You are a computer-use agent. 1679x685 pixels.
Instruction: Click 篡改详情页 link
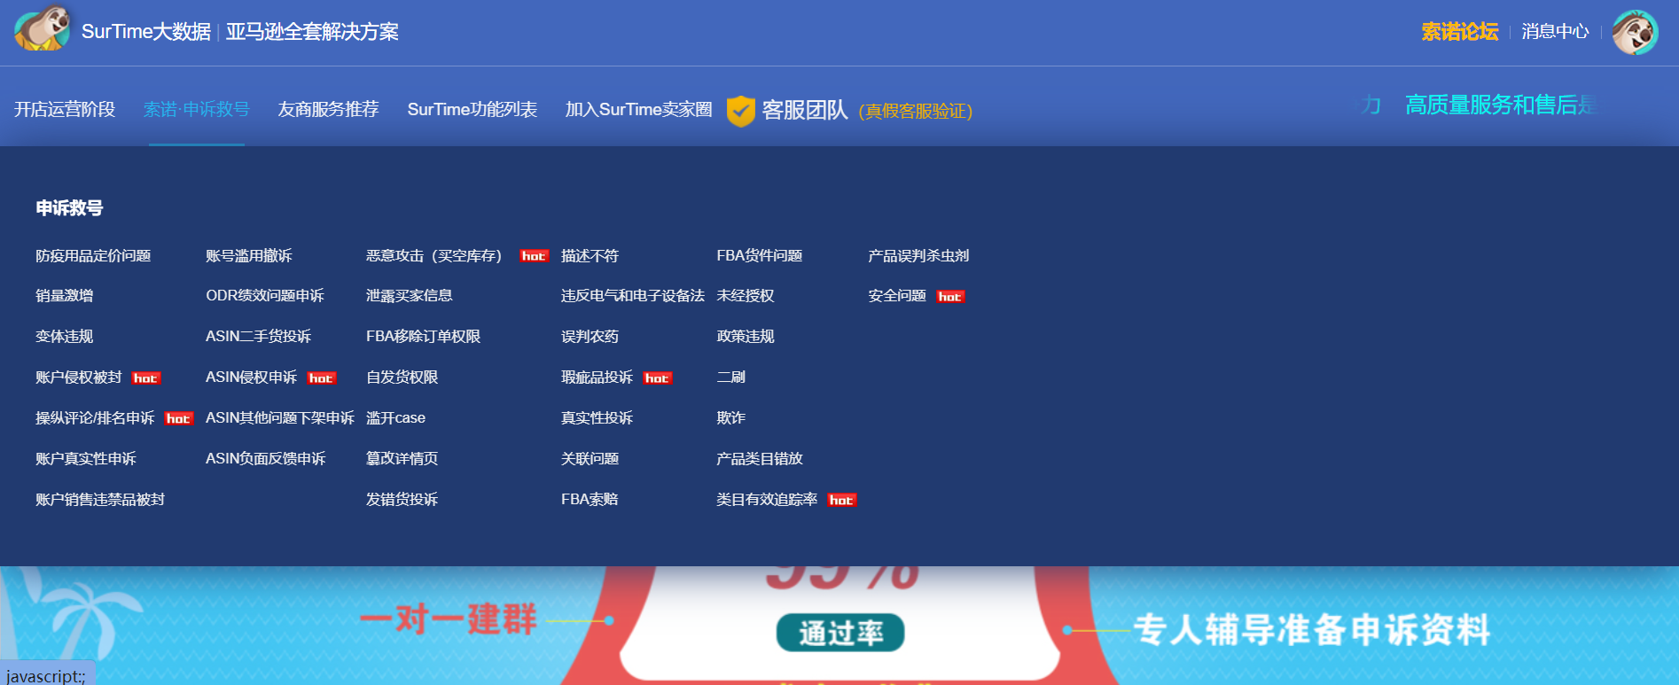tap(402, 459)
